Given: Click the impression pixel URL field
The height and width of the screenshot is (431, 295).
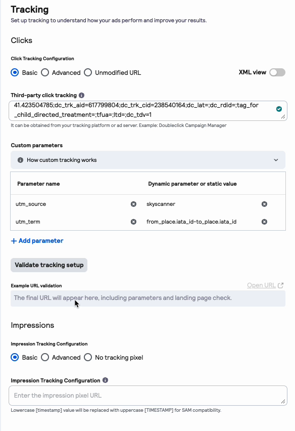Looking at the screenshot, I should [148, 396].
